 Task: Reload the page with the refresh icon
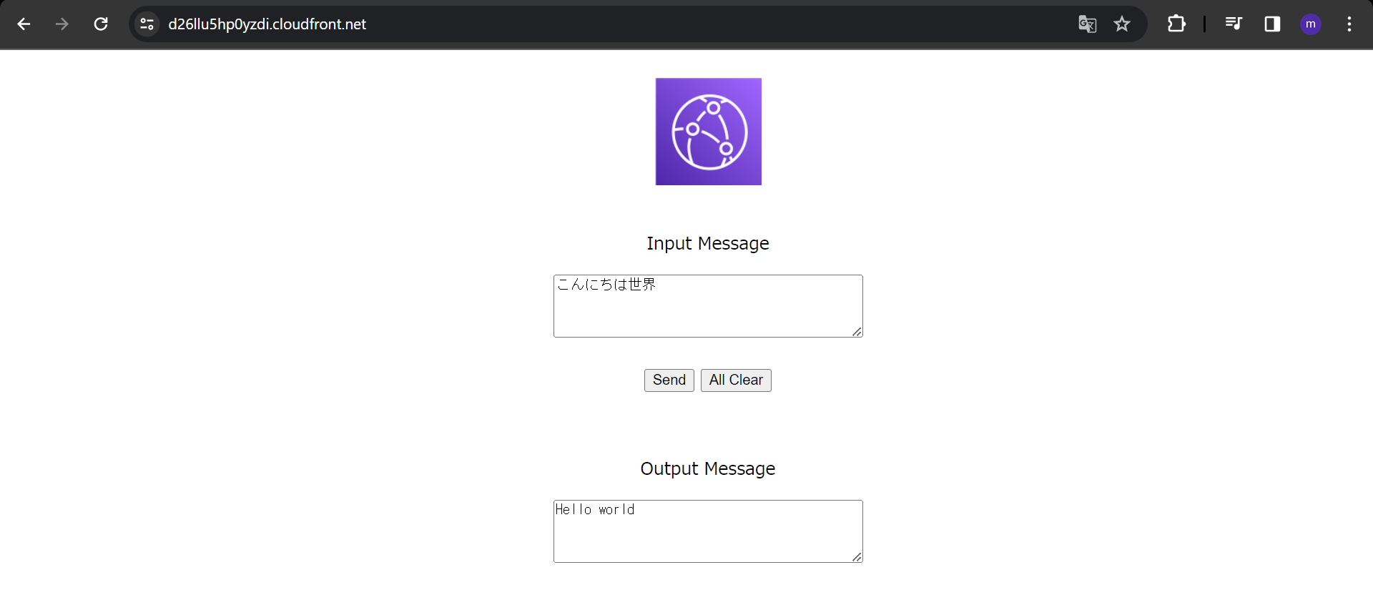pos(101,24)
